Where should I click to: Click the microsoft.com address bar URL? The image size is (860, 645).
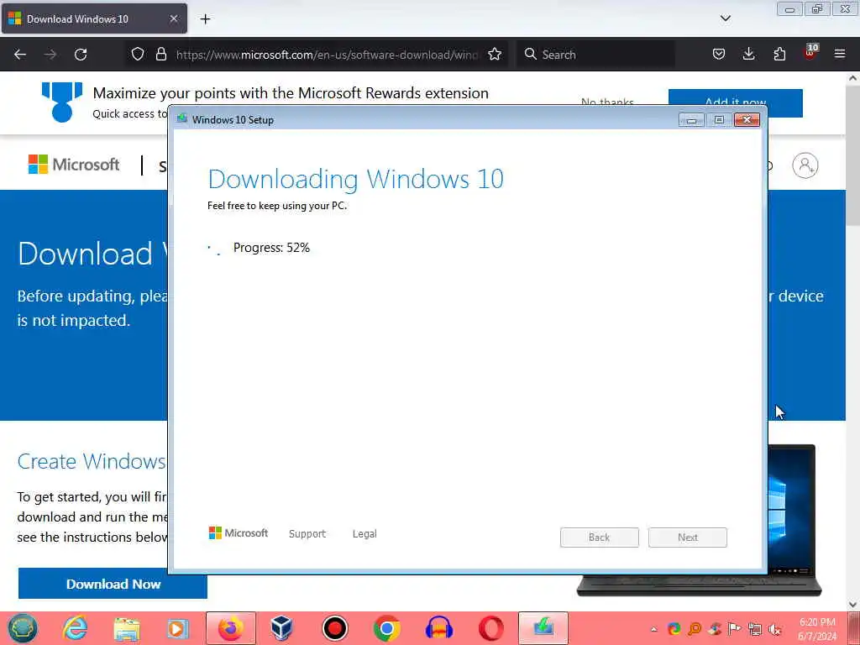pyautogui.click(x=327, y=55)
